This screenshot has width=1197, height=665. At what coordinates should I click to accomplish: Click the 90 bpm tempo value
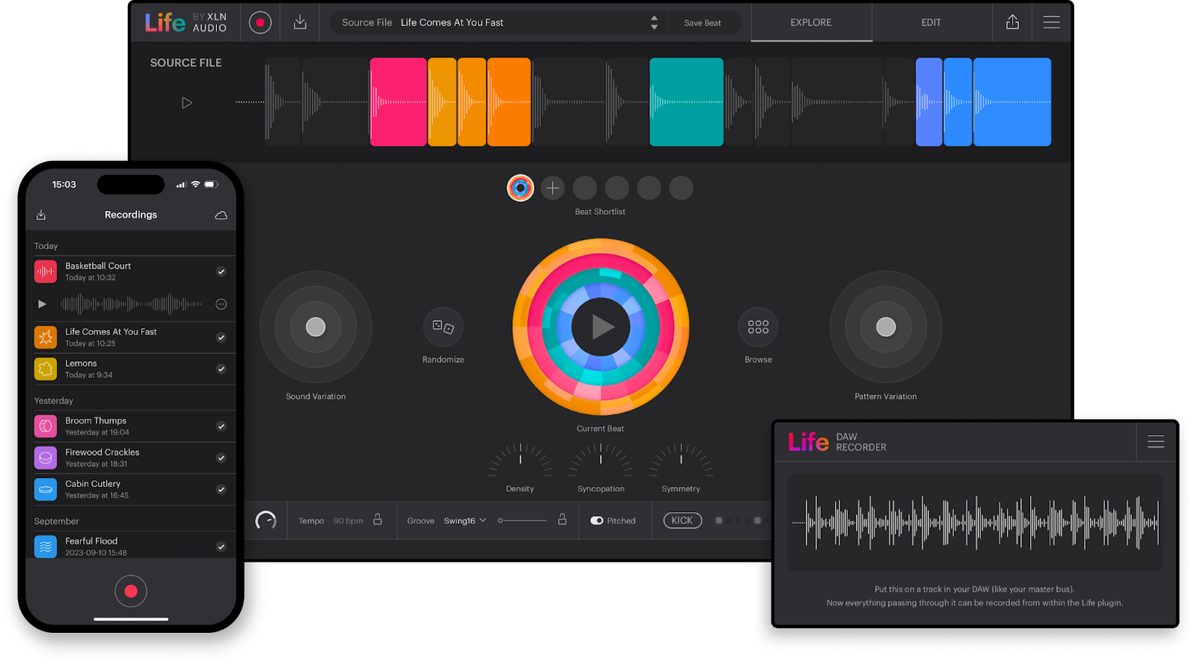(x=348, y=521)
